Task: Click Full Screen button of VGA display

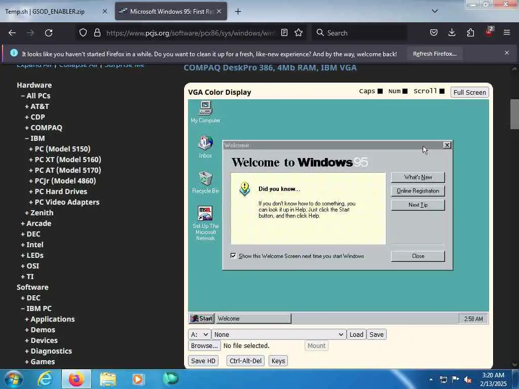Action: click(x=469, y=92)
